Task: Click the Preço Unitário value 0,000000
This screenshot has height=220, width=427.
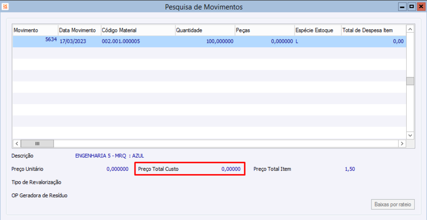Action: click(x=117, y=169)
